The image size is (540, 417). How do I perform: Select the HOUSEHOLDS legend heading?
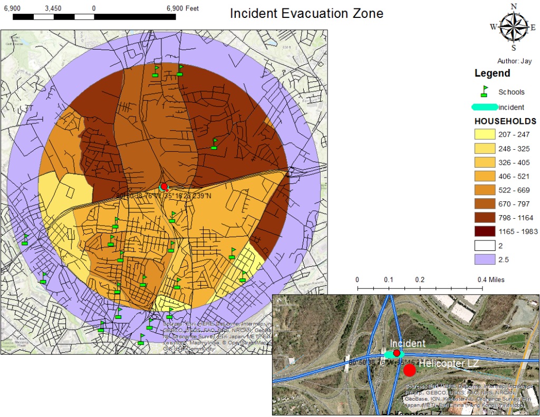[x=505, y=121]
